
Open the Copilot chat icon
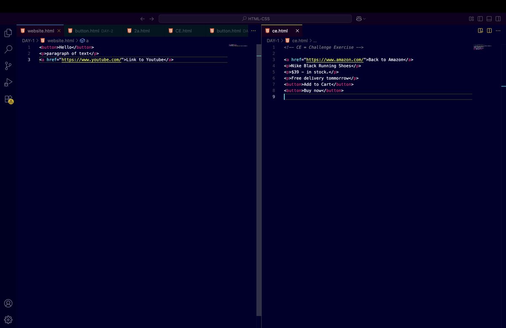tap(358, 19)
